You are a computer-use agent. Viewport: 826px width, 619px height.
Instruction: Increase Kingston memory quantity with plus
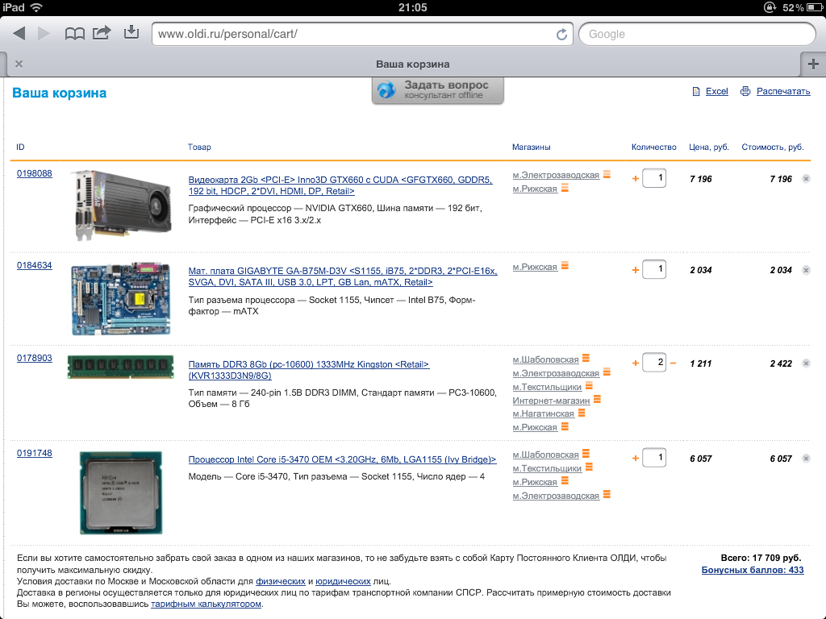(636, 364)
